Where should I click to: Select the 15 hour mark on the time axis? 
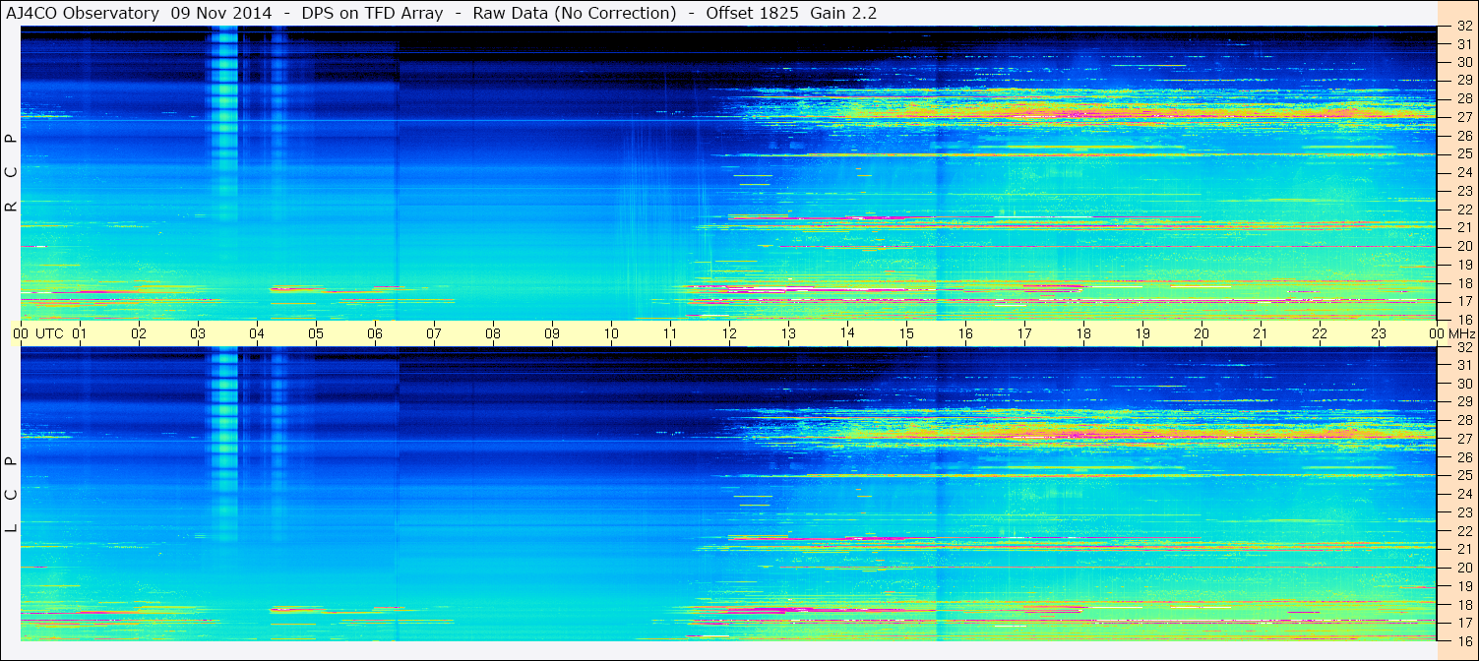(906, 333)
